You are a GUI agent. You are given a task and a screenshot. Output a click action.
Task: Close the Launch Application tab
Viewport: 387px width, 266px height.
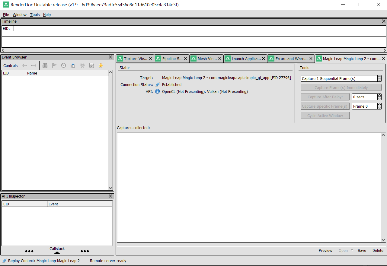(x=264, y=59)
